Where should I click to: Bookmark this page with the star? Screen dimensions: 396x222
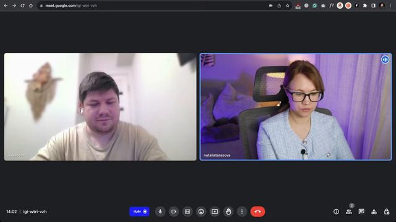[x=287, y=6]
